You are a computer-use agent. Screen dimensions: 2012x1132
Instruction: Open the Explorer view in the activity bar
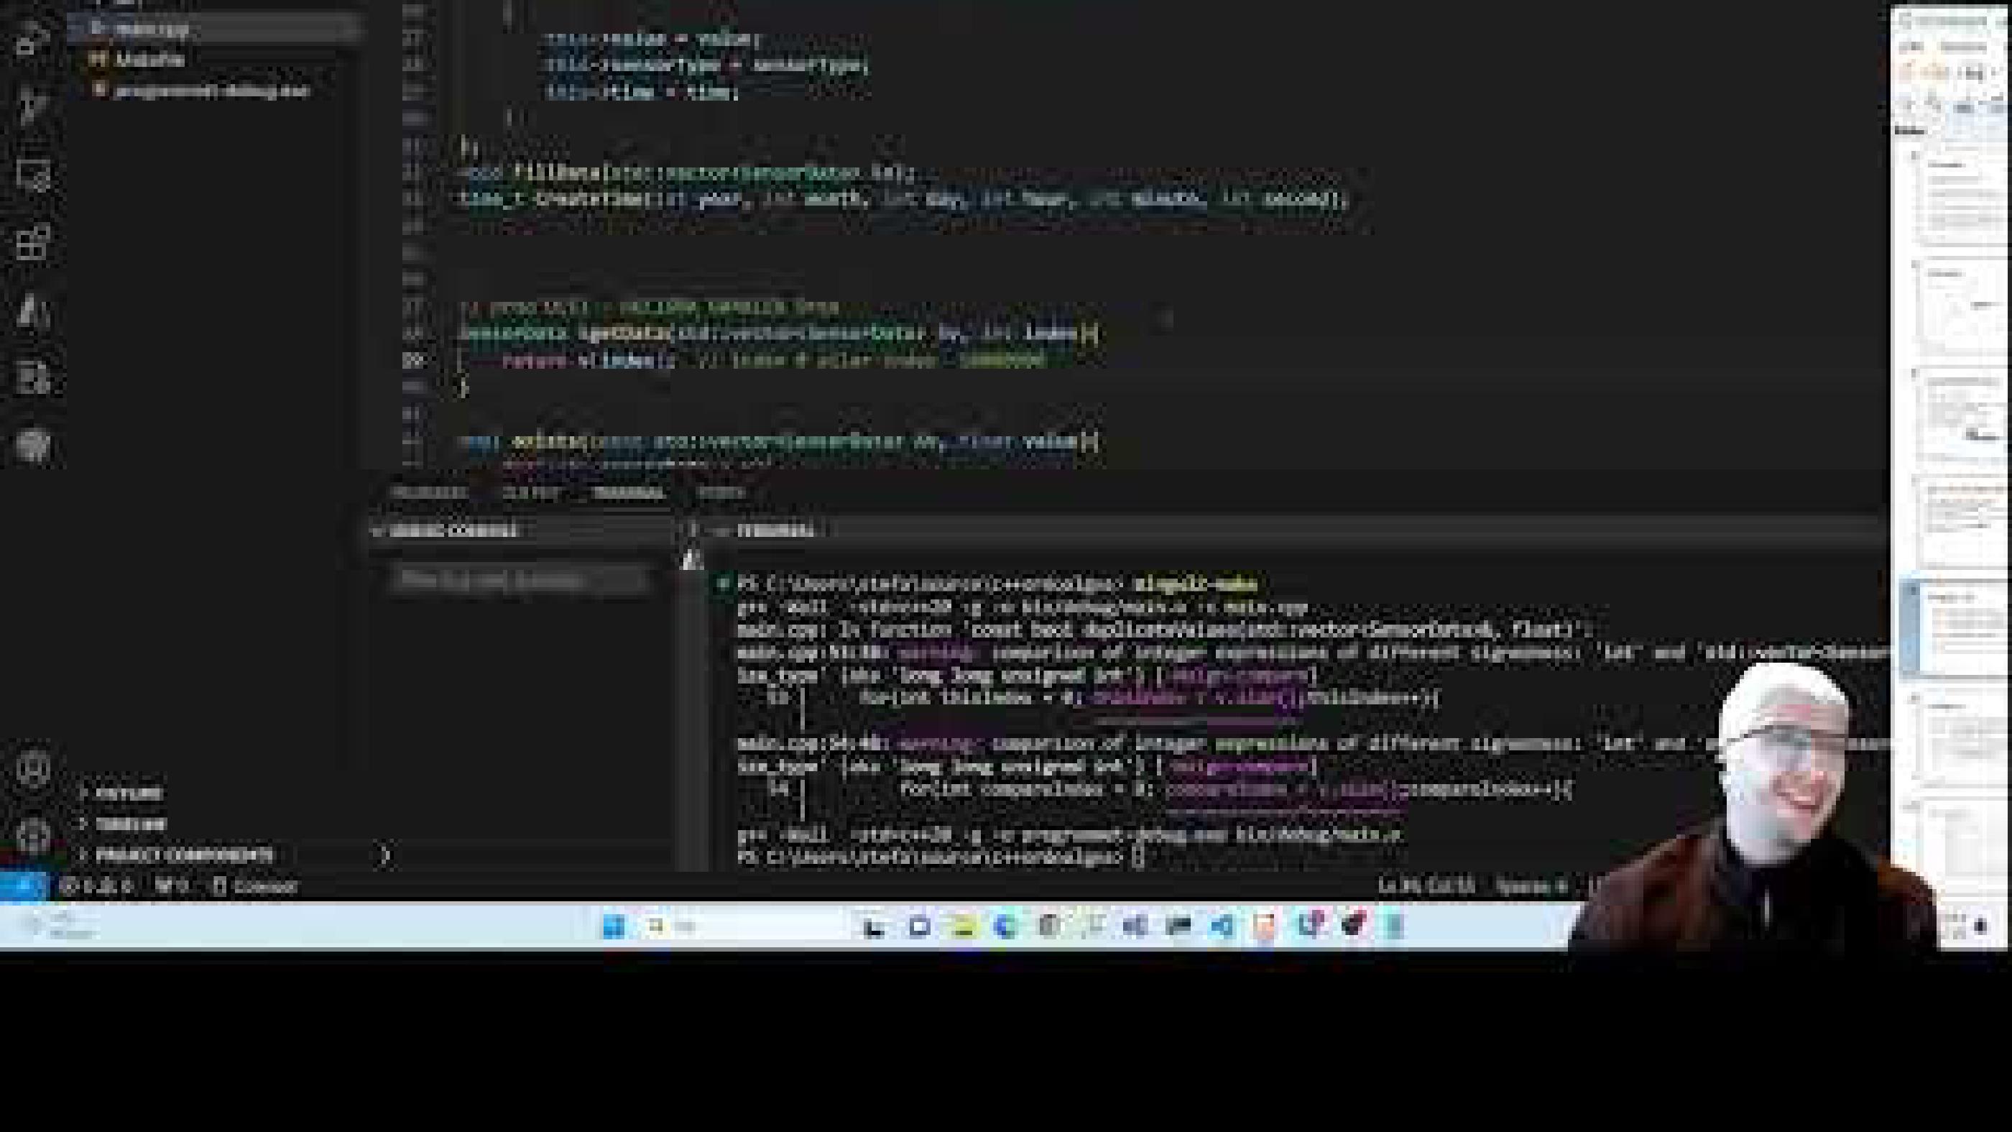(x=33, y=43)
